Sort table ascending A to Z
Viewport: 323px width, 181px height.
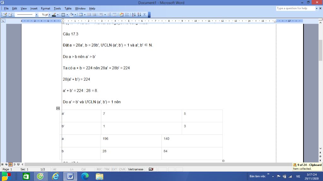click(x=134, y=14)
